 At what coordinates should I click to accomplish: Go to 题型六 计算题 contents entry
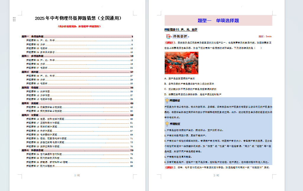[30, 115]
